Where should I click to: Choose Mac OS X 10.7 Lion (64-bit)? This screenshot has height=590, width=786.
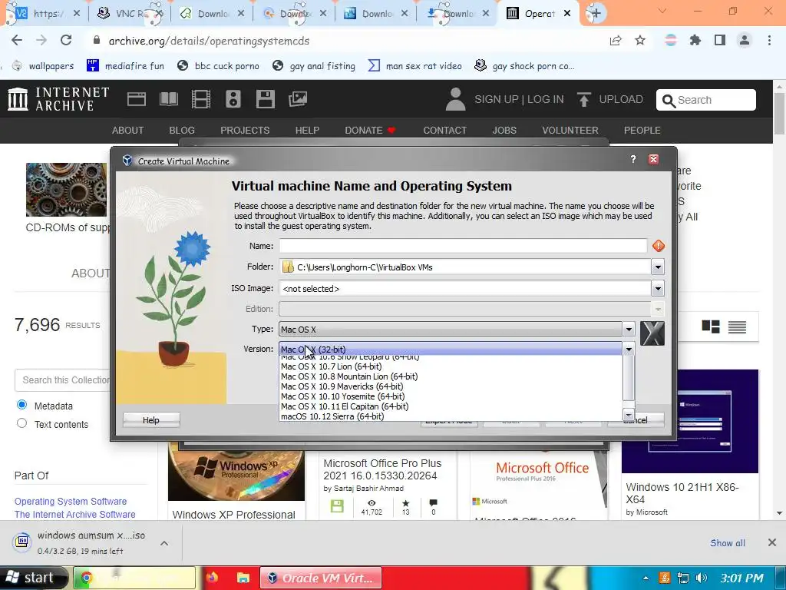[x=332, y=366]
